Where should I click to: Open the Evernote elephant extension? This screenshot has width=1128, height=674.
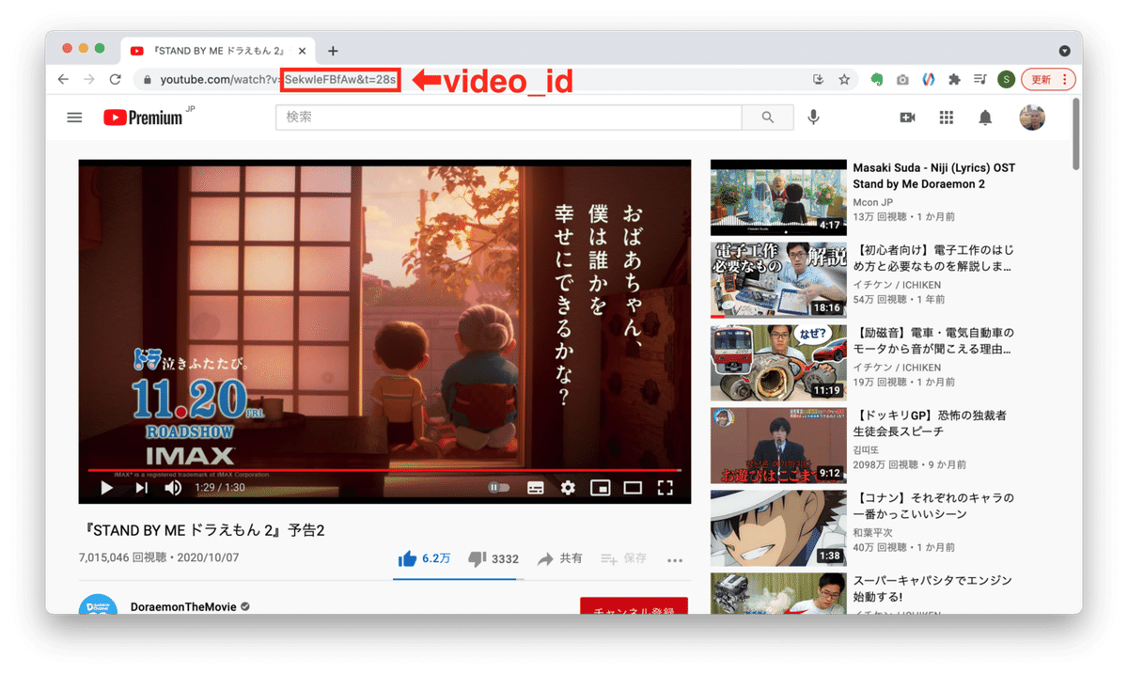pos(876,80)
